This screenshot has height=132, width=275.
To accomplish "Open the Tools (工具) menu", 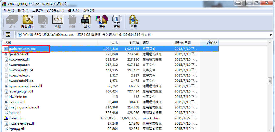I will [38, 10].
